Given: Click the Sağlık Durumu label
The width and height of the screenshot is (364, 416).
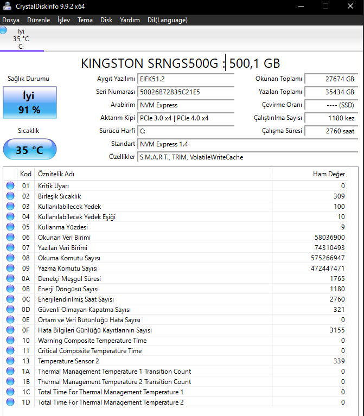Looking at the screenshot, I should (x=28, y=79).
